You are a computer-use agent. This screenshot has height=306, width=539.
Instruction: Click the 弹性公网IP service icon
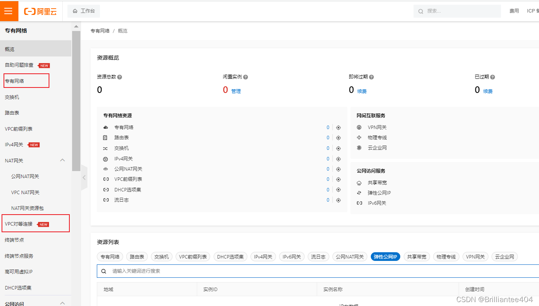(359, 193)
